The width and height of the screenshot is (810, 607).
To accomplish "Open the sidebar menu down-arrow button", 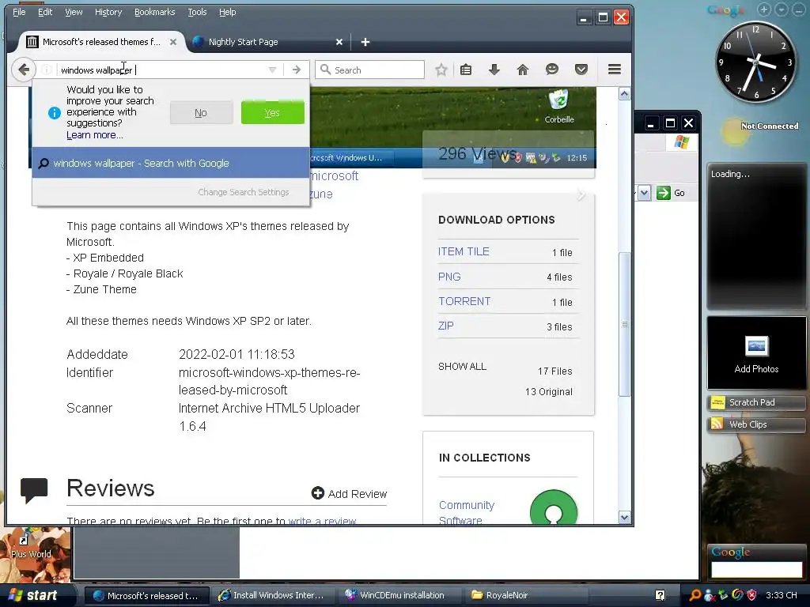I will pos(782,9).
